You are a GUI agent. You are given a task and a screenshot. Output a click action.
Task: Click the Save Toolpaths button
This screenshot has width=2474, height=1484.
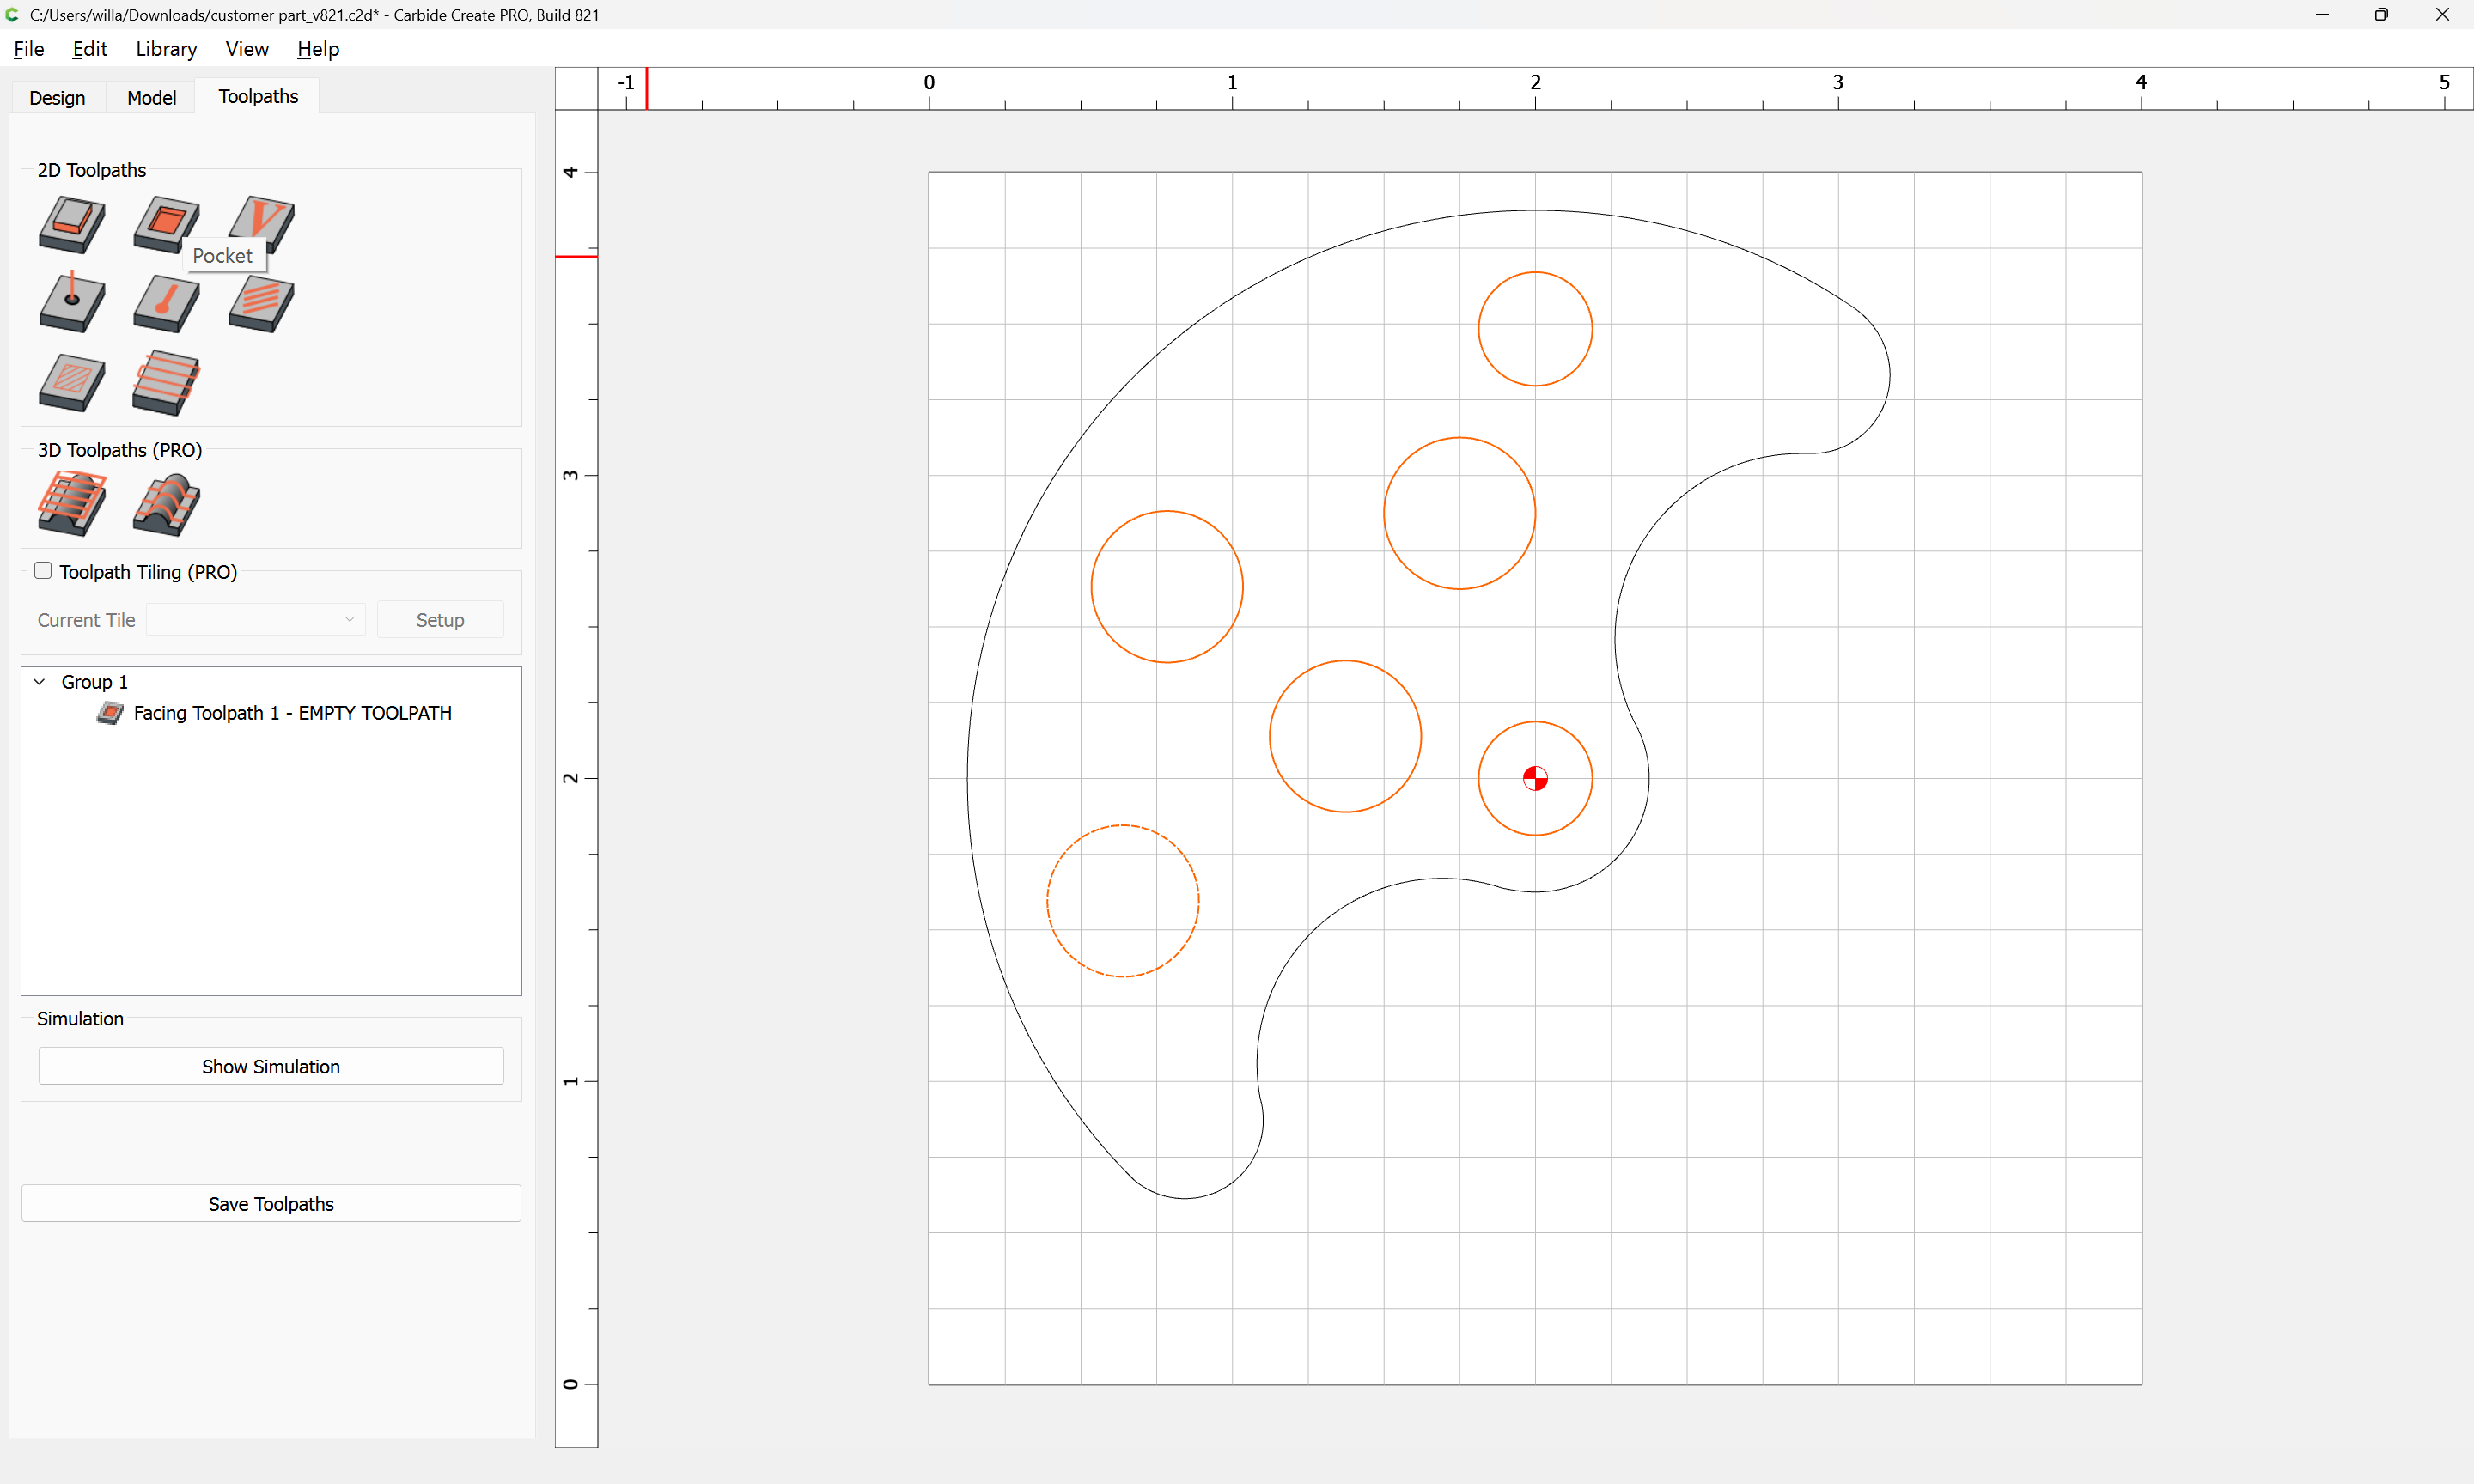[271, 1203]
